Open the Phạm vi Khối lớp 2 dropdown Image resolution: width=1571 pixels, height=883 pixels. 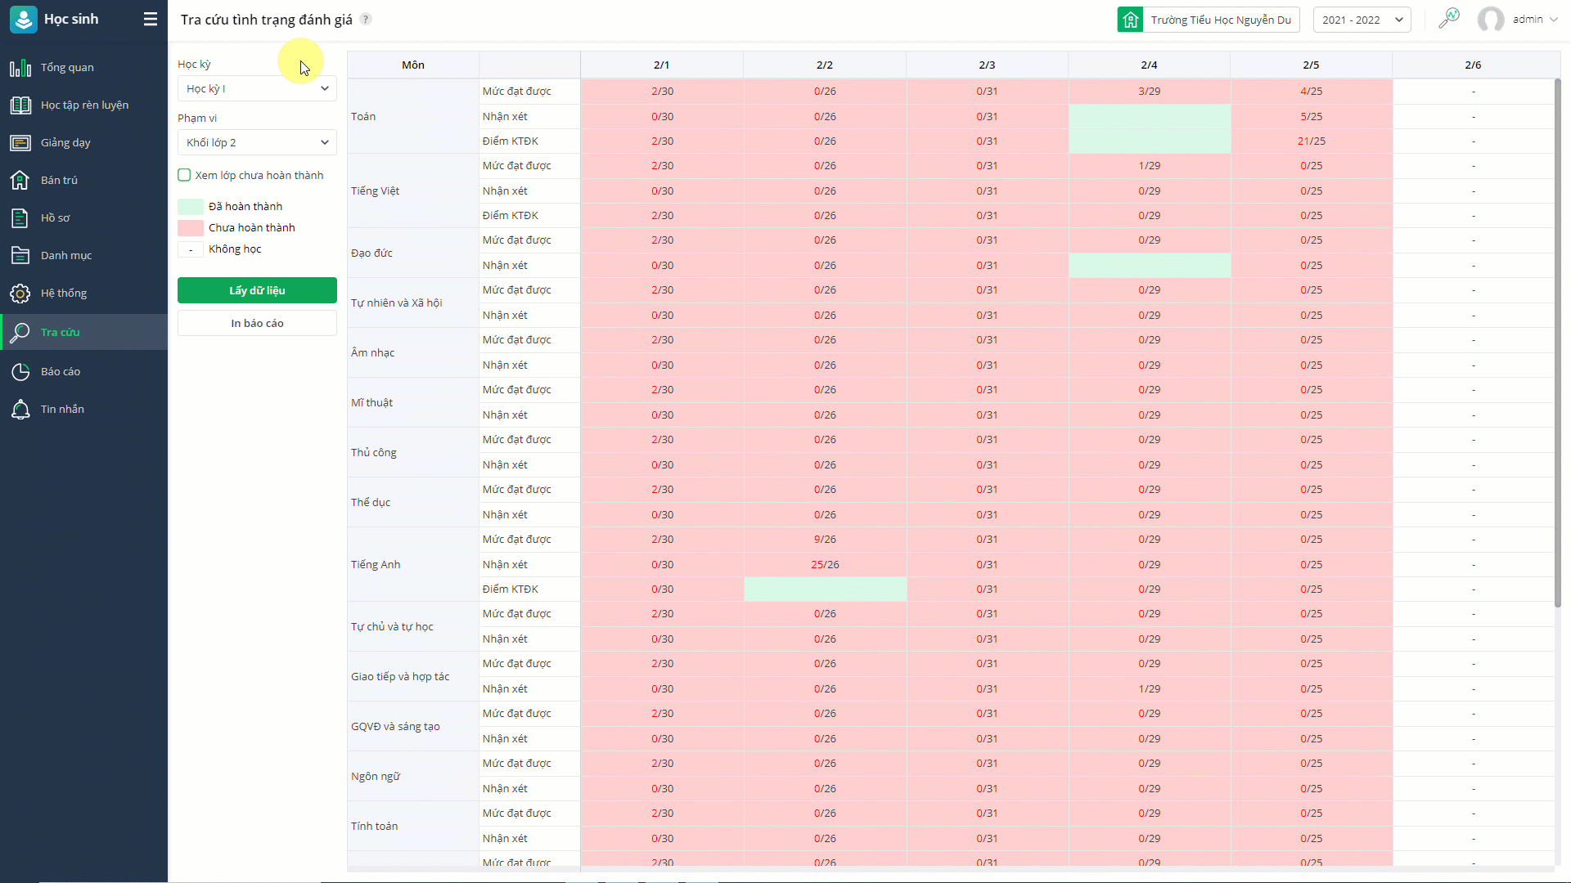click(x=257, y=142)
